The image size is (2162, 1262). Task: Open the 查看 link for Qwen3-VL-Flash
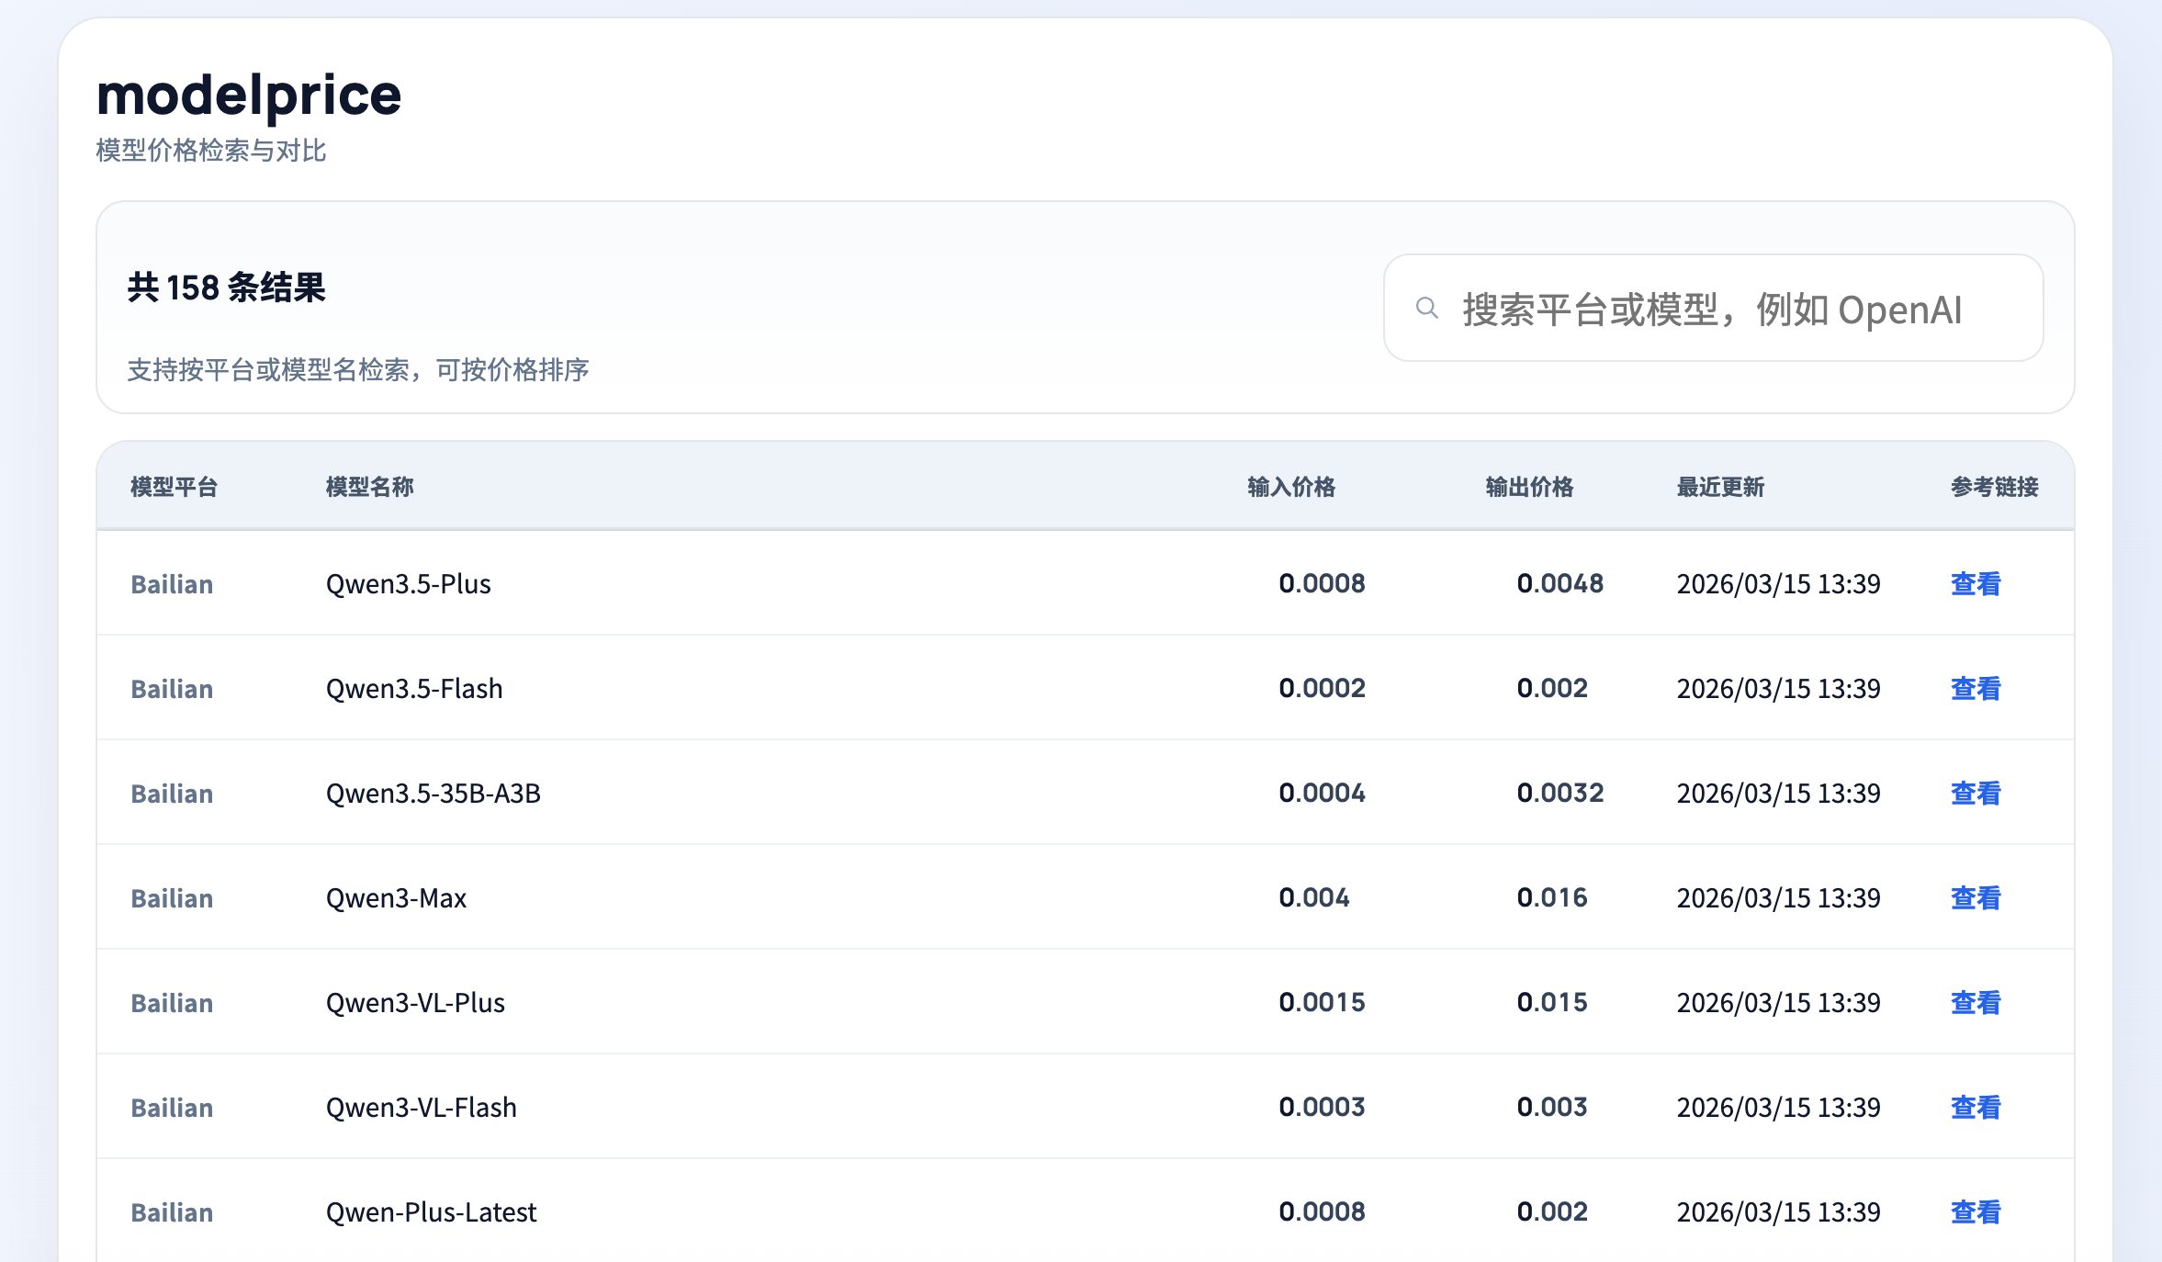pos(1975,1108)
